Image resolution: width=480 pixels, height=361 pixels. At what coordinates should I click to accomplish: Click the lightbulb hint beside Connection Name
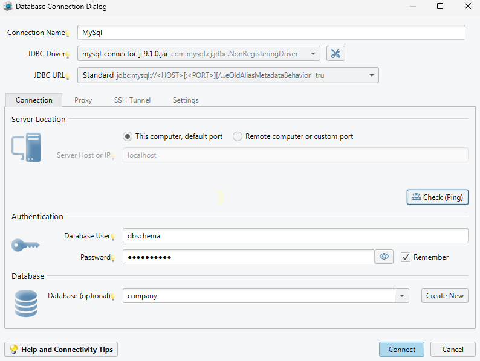pyautogui.click(x=68, y=33)
